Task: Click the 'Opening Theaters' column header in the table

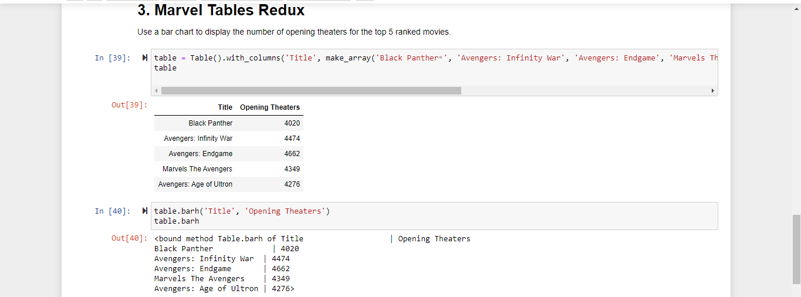Action: tap(270, 107)
